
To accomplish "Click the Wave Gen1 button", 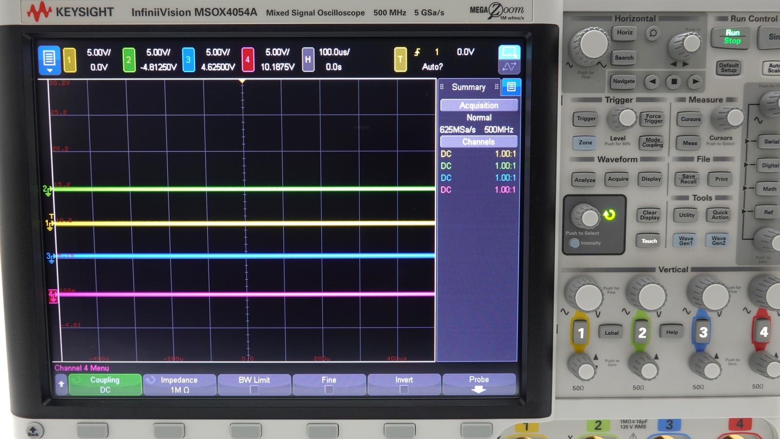I will [686, 241].
